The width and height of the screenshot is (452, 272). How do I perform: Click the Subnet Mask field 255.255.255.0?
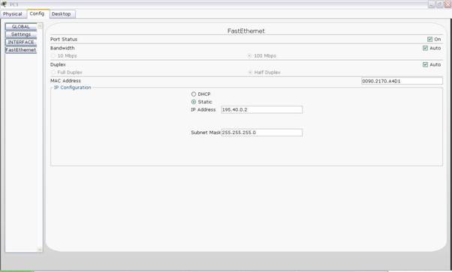pos(262,133)
